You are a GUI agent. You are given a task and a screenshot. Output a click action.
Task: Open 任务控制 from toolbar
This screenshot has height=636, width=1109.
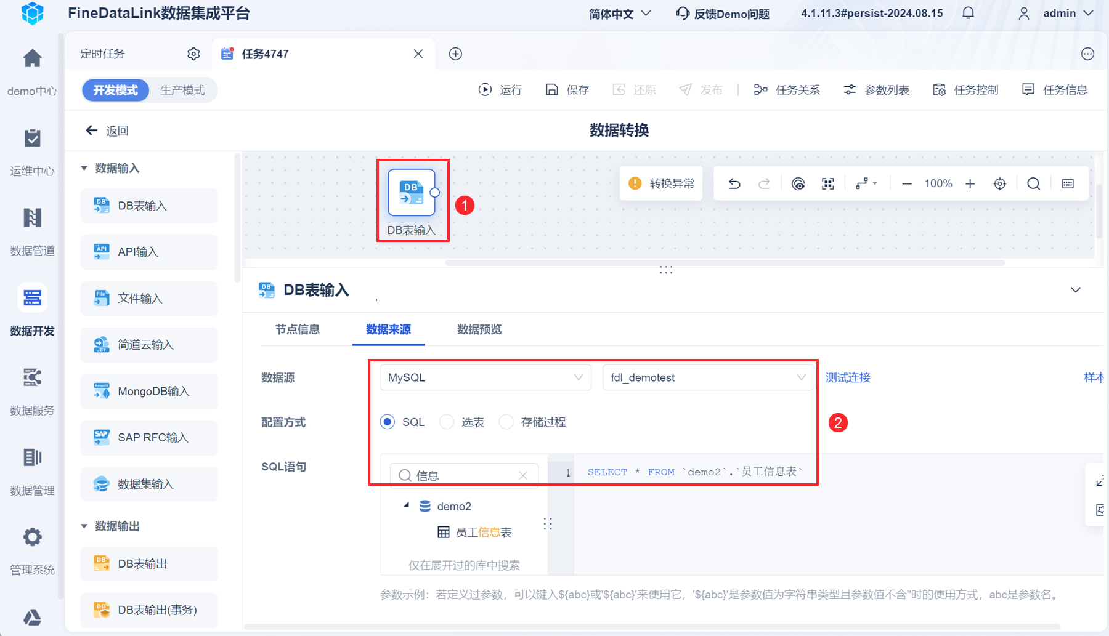pyautogui.click(x=965, y=90)
